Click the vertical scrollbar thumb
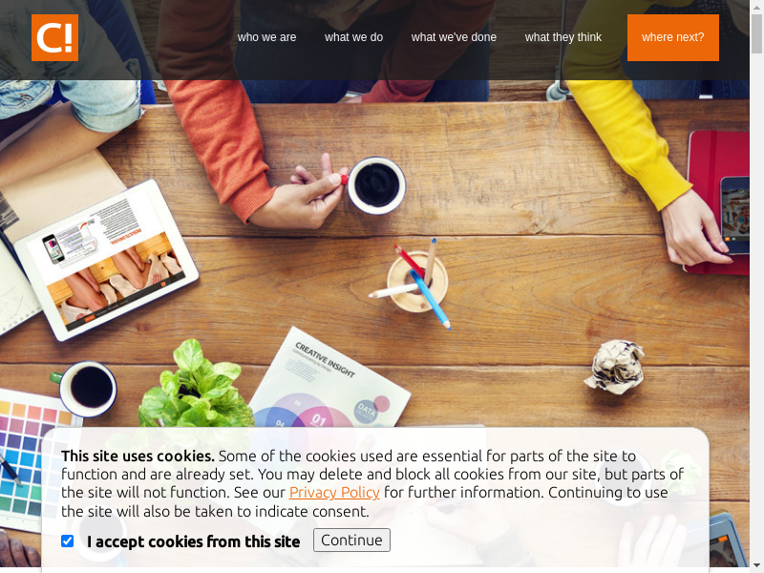Image resolution: width=764 pixels, height=573 pixels. 756,33
